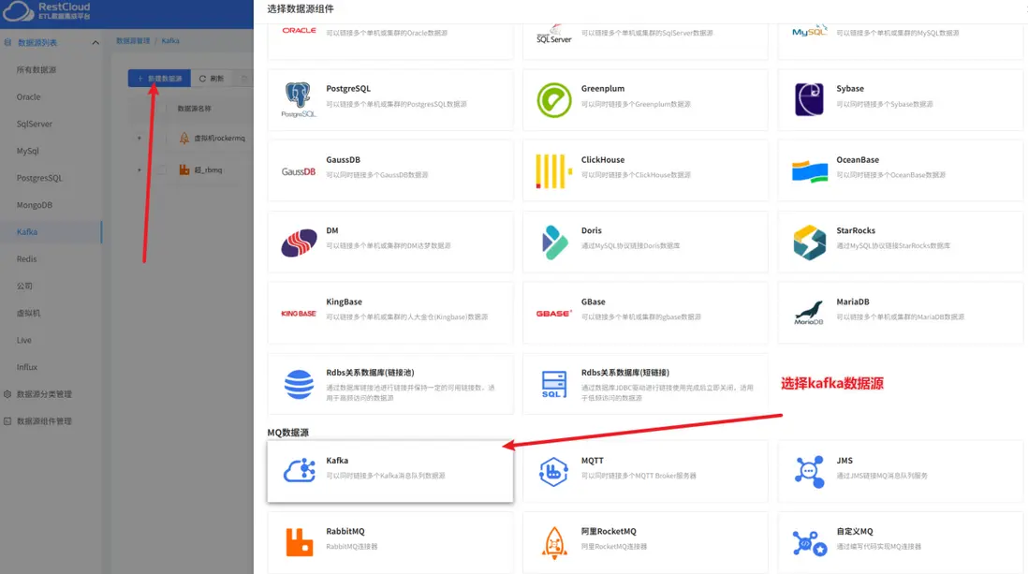This screenshot has width=1028, height=574.
Task: Click the RabbitMQ card title
Action: [x=345, y=531]
